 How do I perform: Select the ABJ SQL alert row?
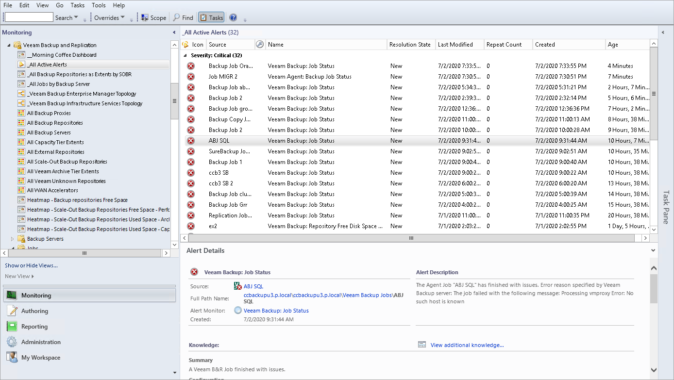pyautogui.click(x=418, y=141)
